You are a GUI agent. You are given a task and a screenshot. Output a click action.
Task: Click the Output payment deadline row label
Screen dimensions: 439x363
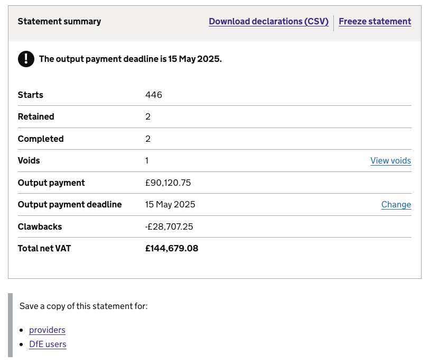pos(69,204)
